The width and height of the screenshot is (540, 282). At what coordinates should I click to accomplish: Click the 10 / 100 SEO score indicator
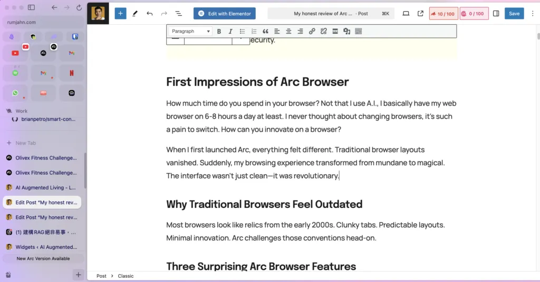[443, 14]
